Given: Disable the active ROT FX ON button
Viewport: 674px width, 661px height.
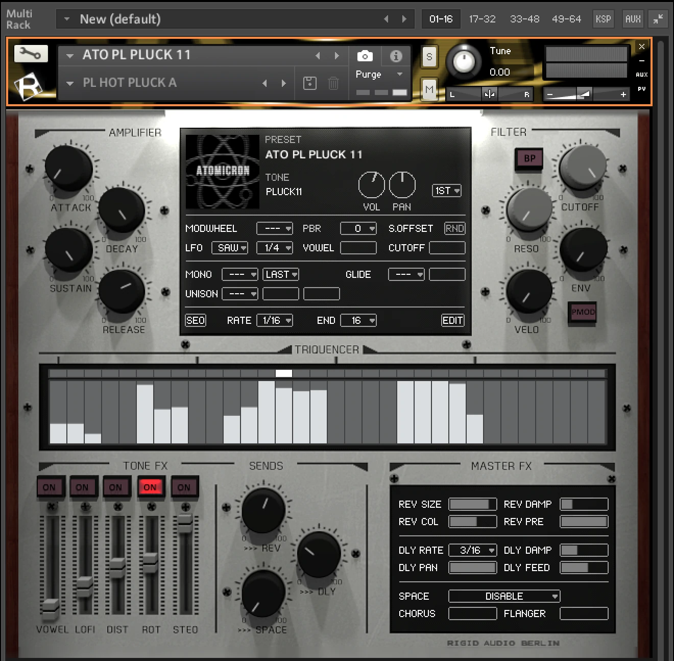Looking at the screenshot, I should (150, 487).
